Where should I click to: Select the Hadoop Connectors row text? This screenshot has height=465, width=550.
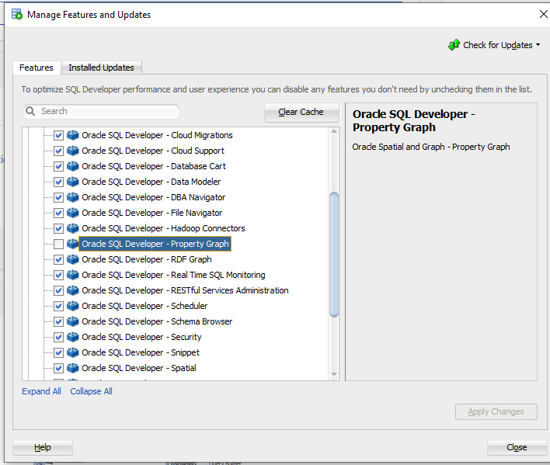point(163,228)
